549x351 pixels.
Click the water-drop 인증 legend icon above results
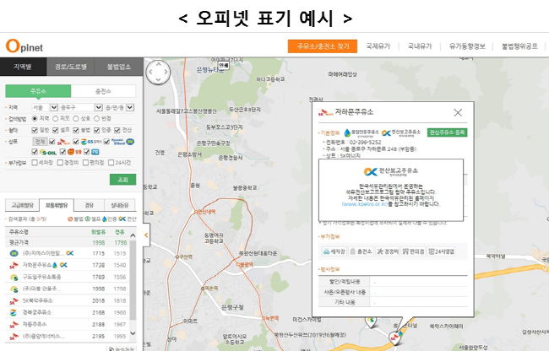105,219
